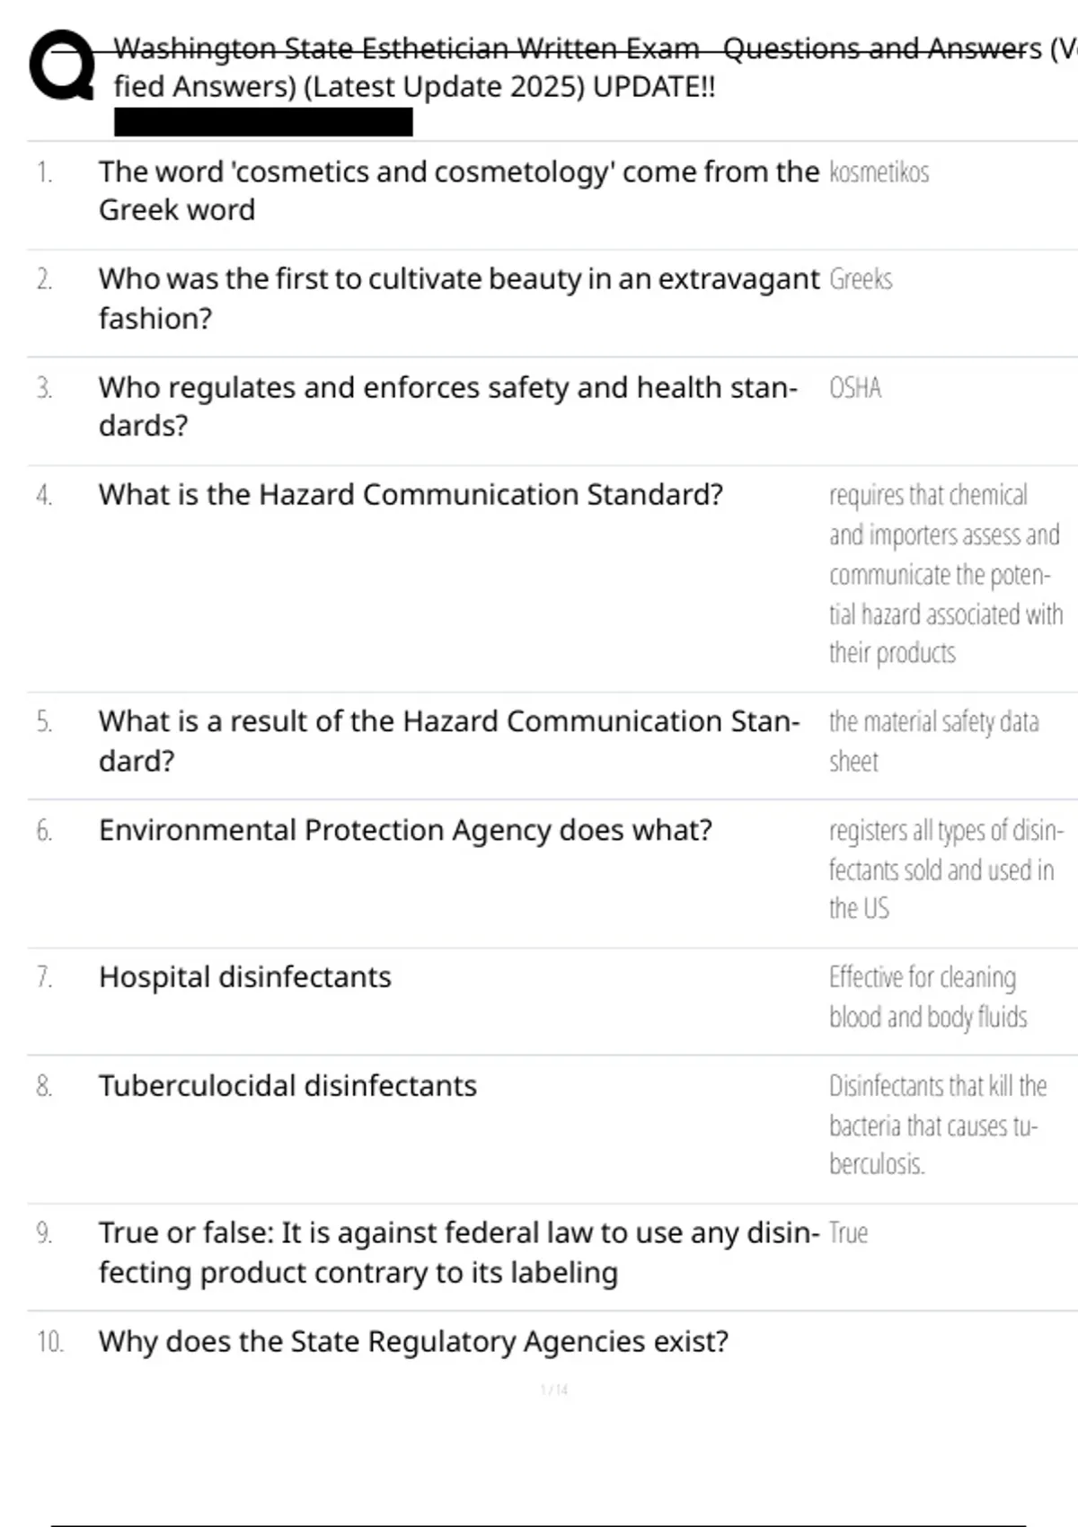Viewport: 1078px width, 1527px height.
Task: Click the Quizlet Q logo icon
Action: click(61, 66)
